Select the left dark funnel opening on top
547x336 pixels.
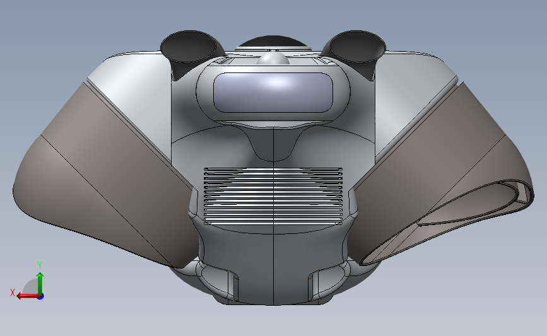tap(189, 47)
